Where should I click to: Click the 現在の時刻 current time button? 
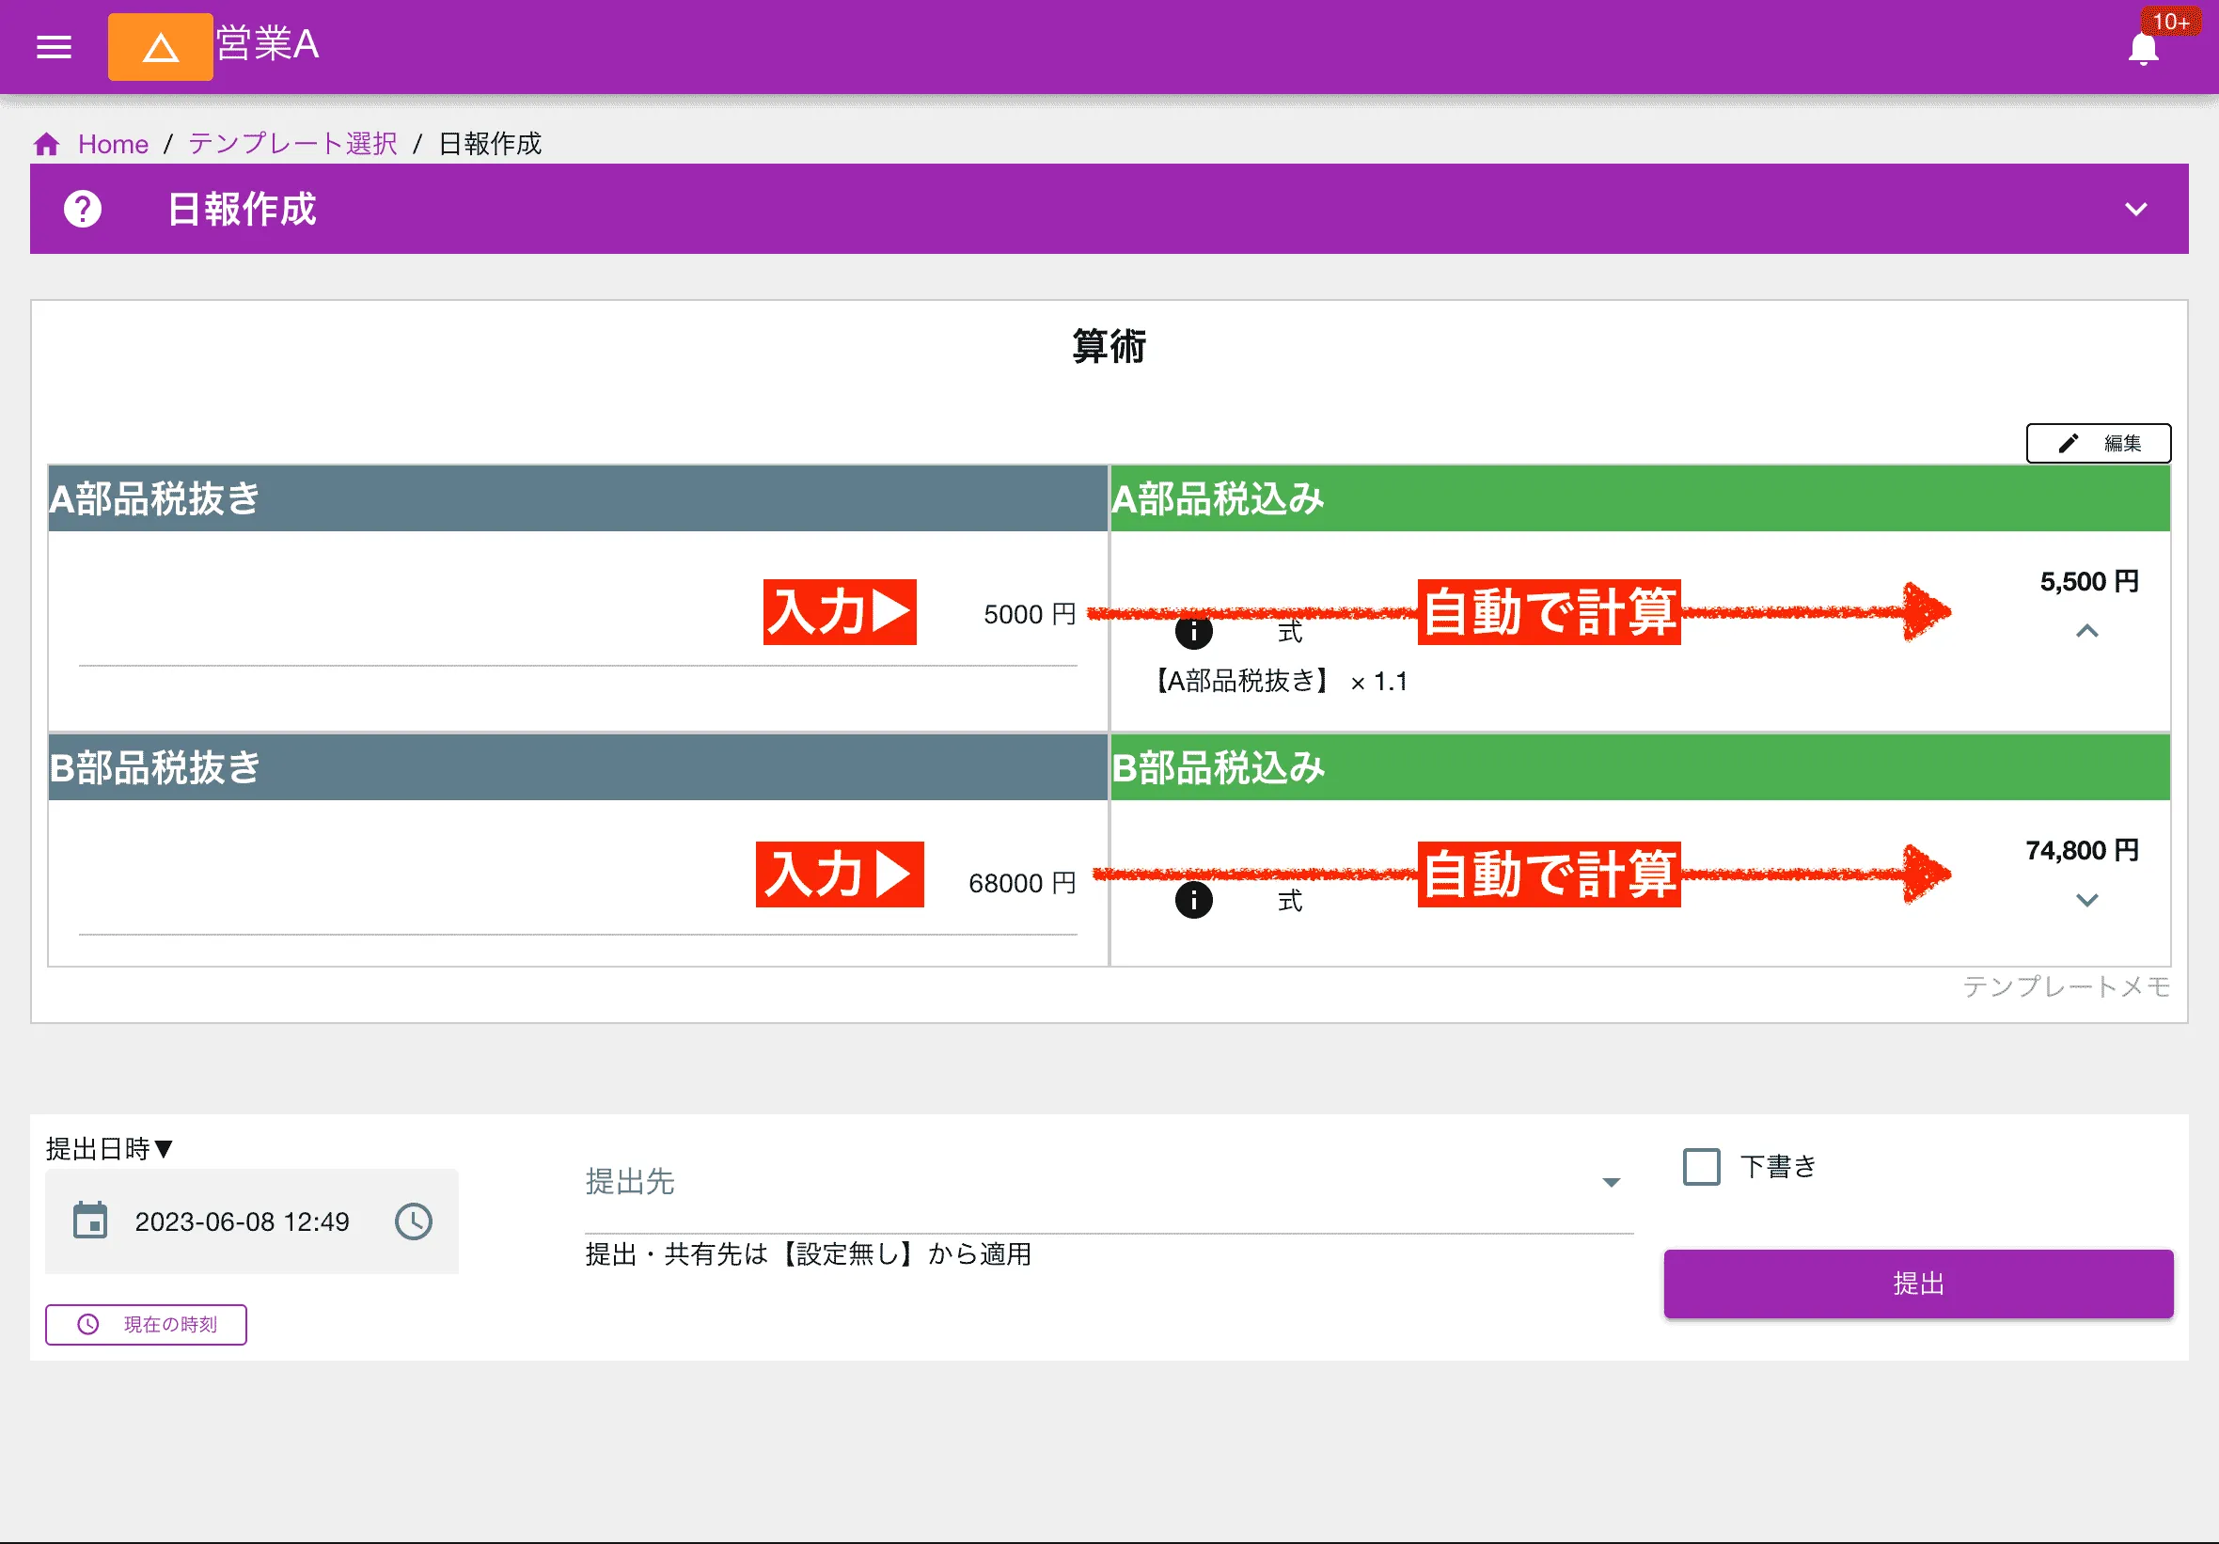(146, 1325)
